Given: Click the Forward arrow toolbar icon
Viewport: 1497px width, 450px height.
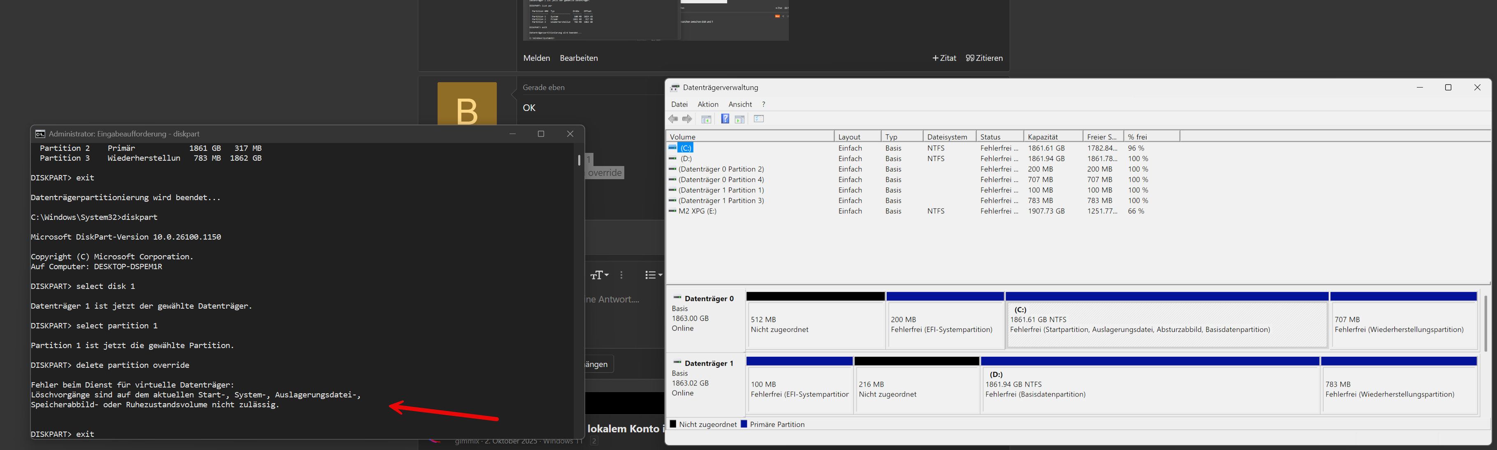Looking at the screenshot, I should click(687, 119).
